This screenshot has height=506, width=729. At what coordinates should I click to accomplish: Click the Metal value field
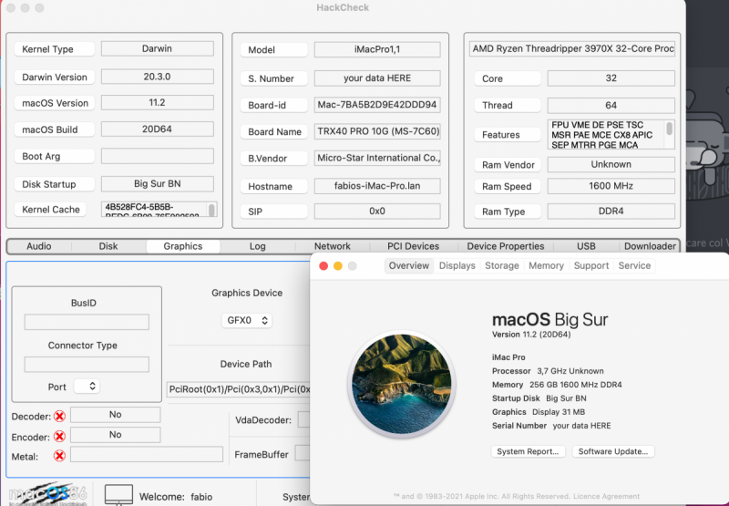147,454
